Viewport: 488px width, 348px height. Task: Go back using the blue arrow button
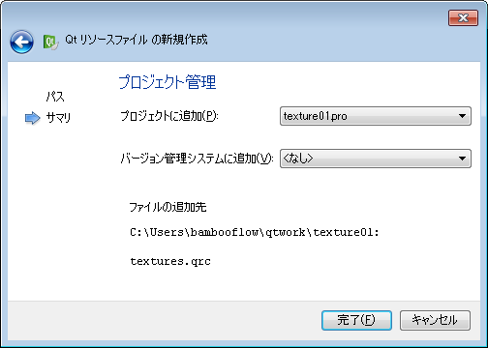pos(21,42)
